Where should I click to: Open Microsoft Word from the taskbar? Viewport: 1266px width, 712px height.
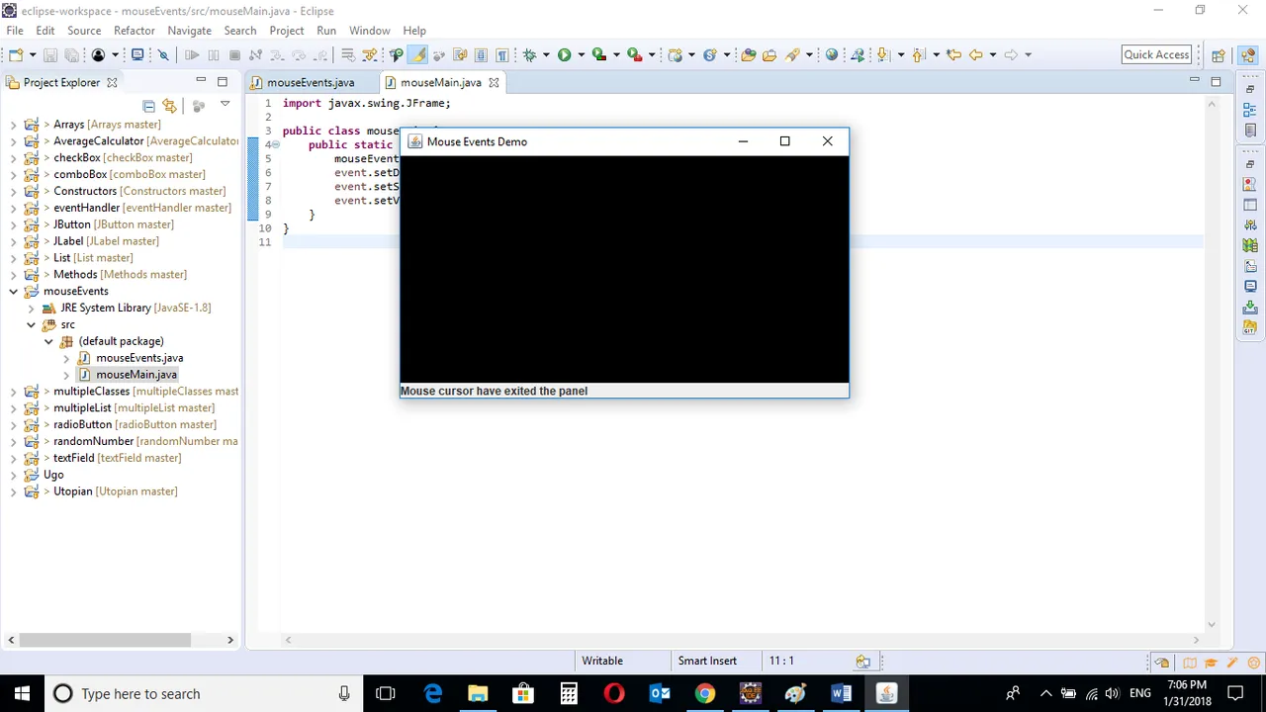pos(841,693)
